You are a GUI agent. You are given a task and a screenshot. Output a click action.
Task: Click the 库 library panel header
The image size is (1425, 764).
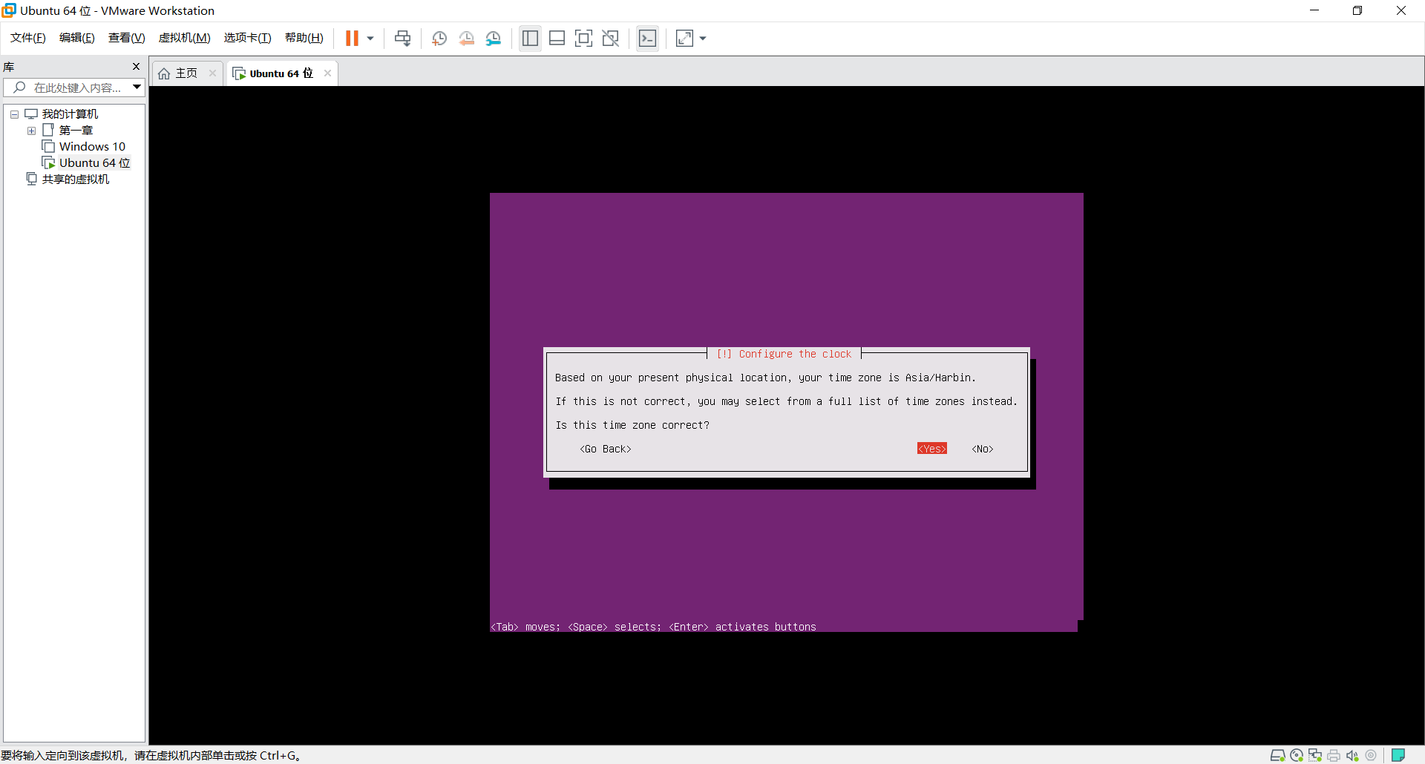pos(9,67)
